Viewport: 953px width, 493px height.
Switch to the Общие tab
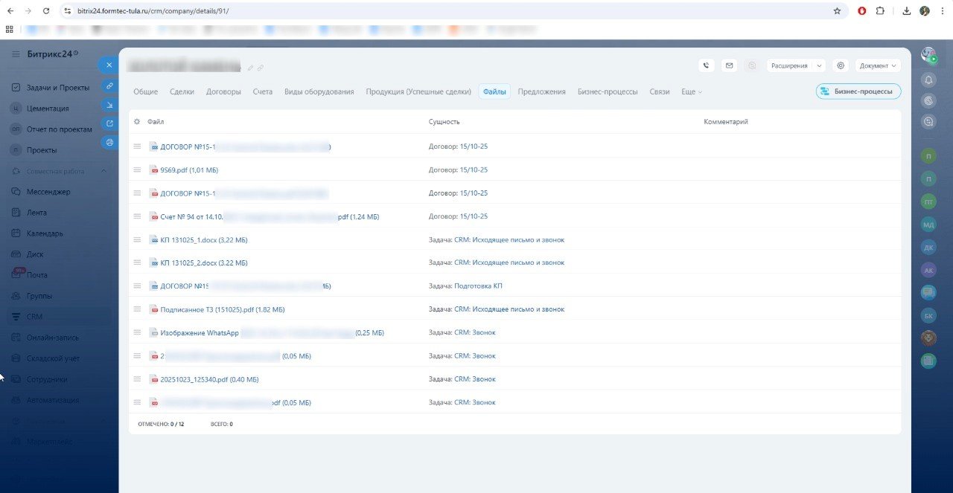(146, 92)
